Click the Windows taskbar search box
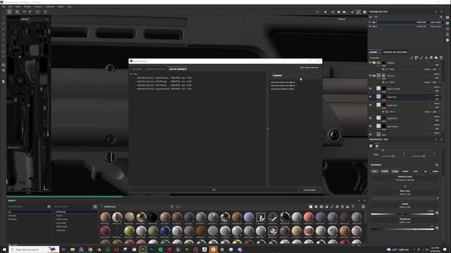 (34, 249)
